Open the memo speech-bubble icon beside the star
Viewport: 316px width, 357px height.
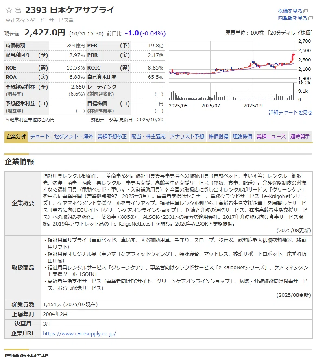[18, 10]
